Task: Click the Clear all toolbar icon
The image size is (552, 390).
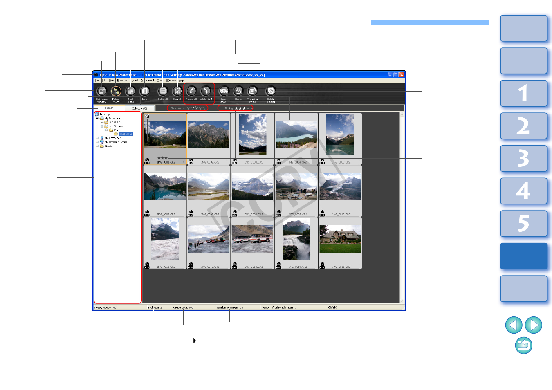Action: 177,91
